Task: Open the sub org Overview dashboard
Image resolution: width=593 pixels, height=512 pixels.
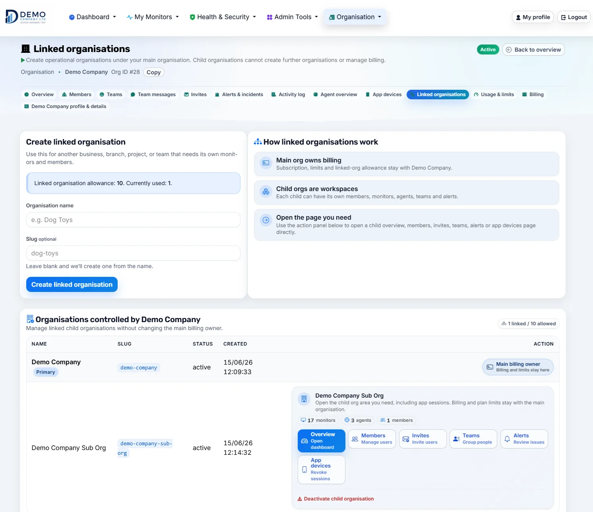Action: pyautogui.click(x=322, y=441)
